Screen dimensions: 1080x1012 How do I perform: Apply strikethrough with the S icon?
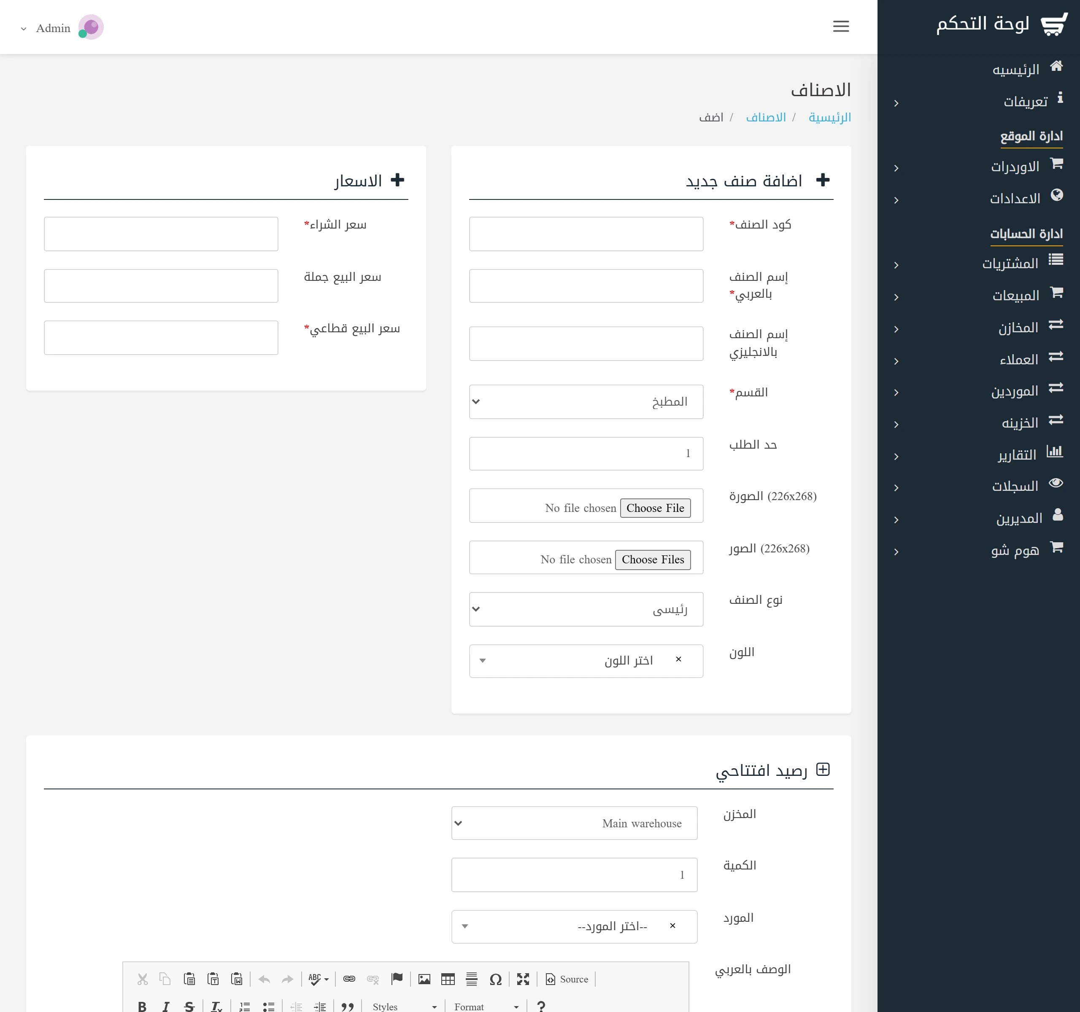pos(189,1006)
